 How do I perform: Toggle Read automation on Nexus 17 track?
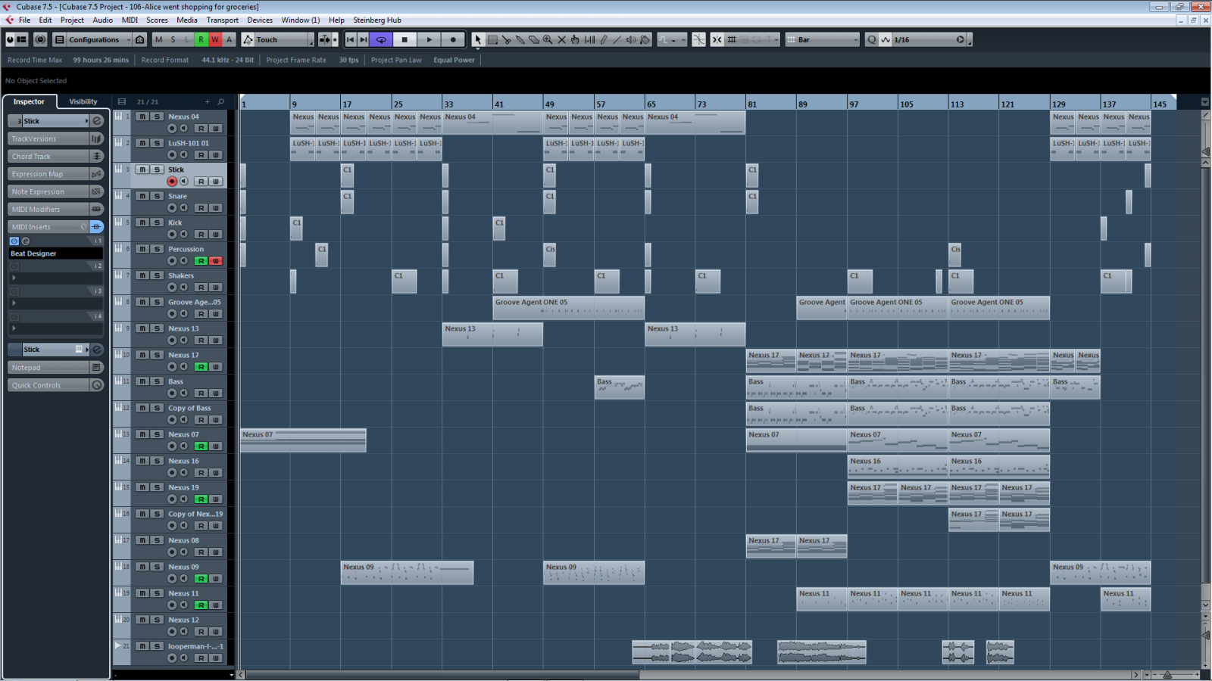[x=201, y=367]
